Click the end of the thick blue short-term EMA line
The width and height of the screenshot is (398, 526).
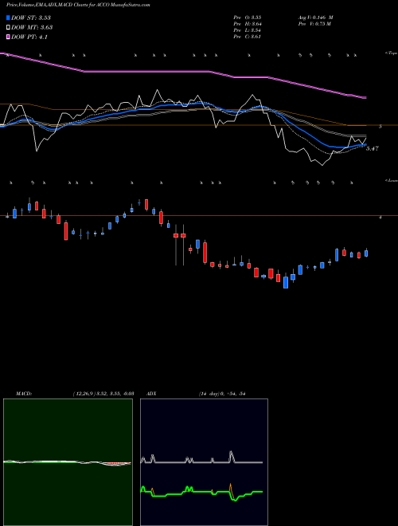point(365,144)
